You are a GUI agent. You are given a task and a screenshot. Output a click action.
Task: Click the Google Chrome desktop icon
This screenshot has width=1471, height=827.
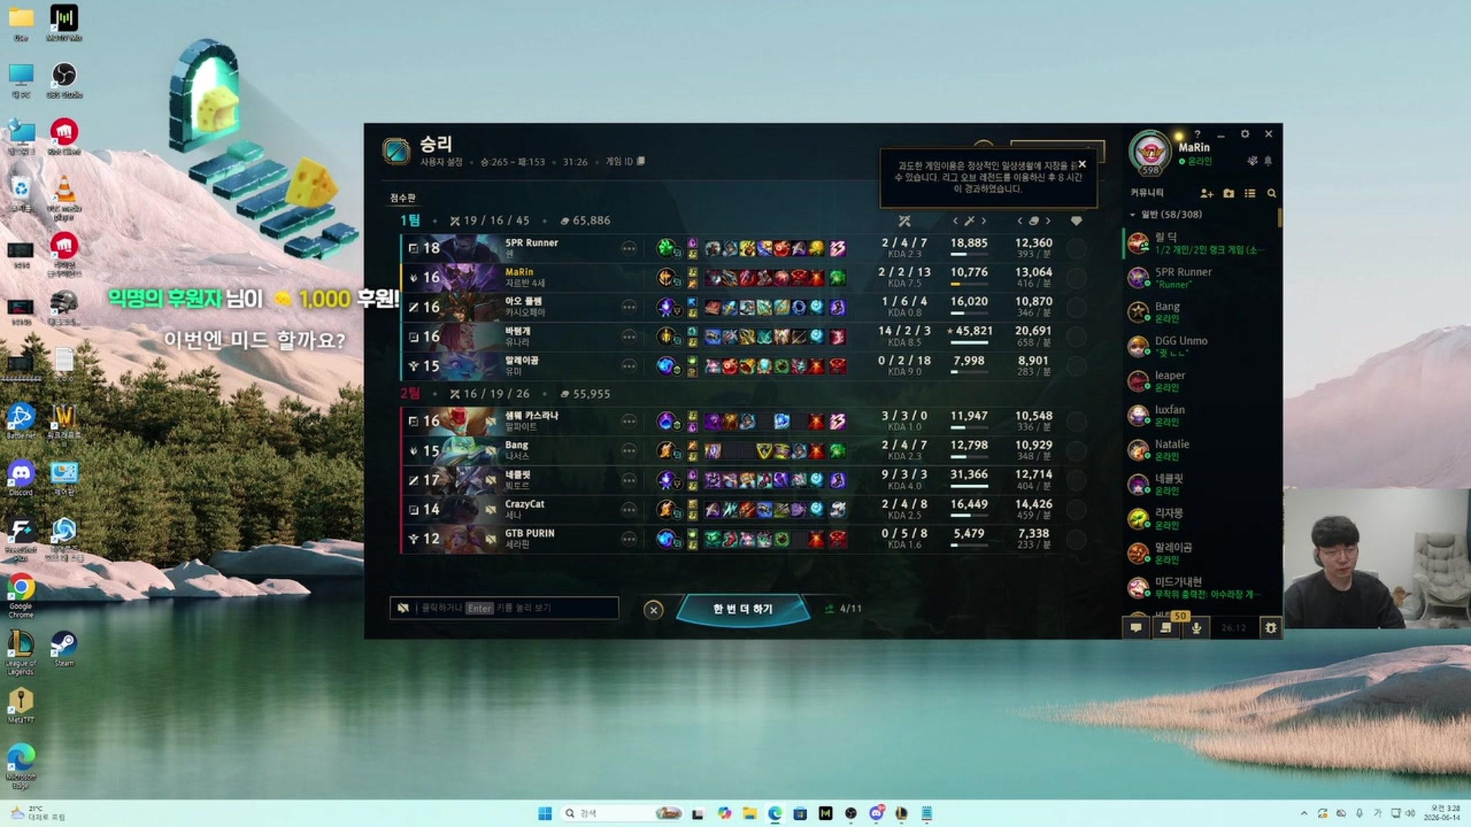click(21, 596)
